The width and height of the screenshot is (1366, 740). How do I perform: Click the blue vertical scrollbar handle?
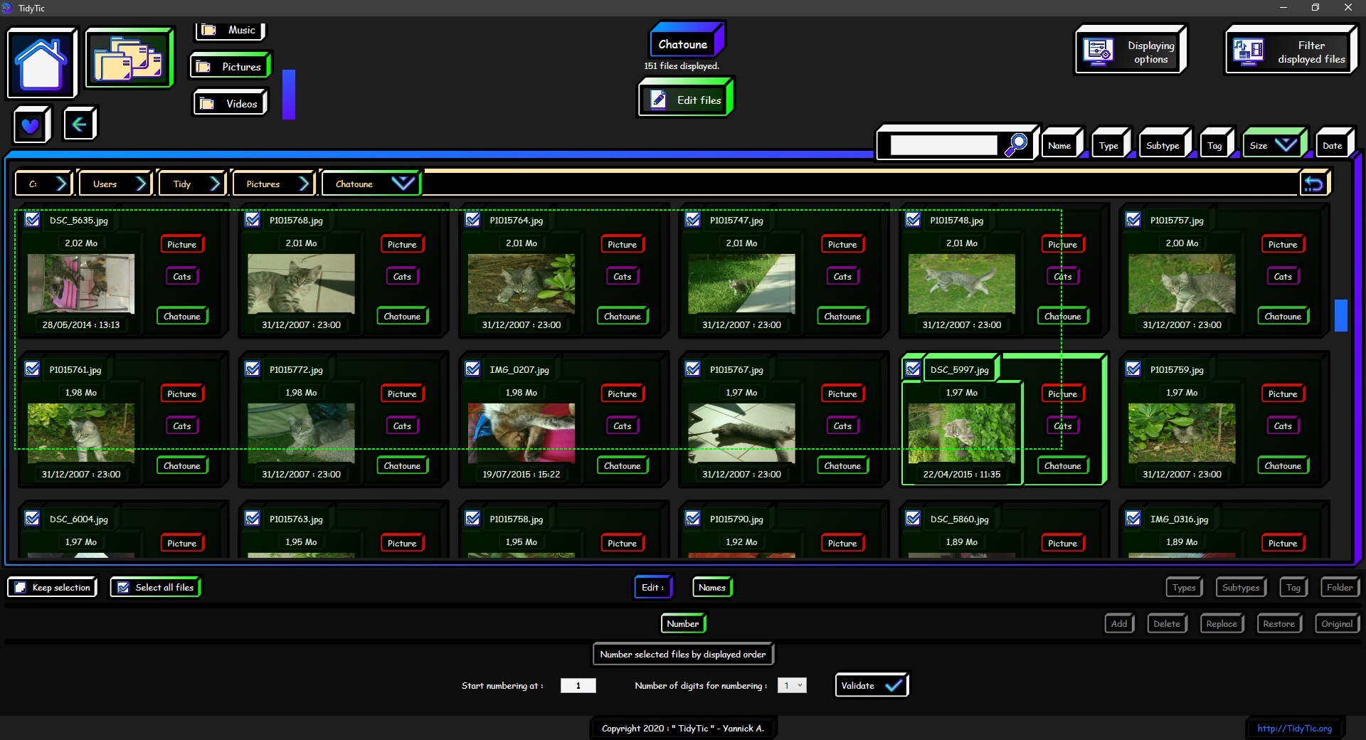pos(1340,315)
